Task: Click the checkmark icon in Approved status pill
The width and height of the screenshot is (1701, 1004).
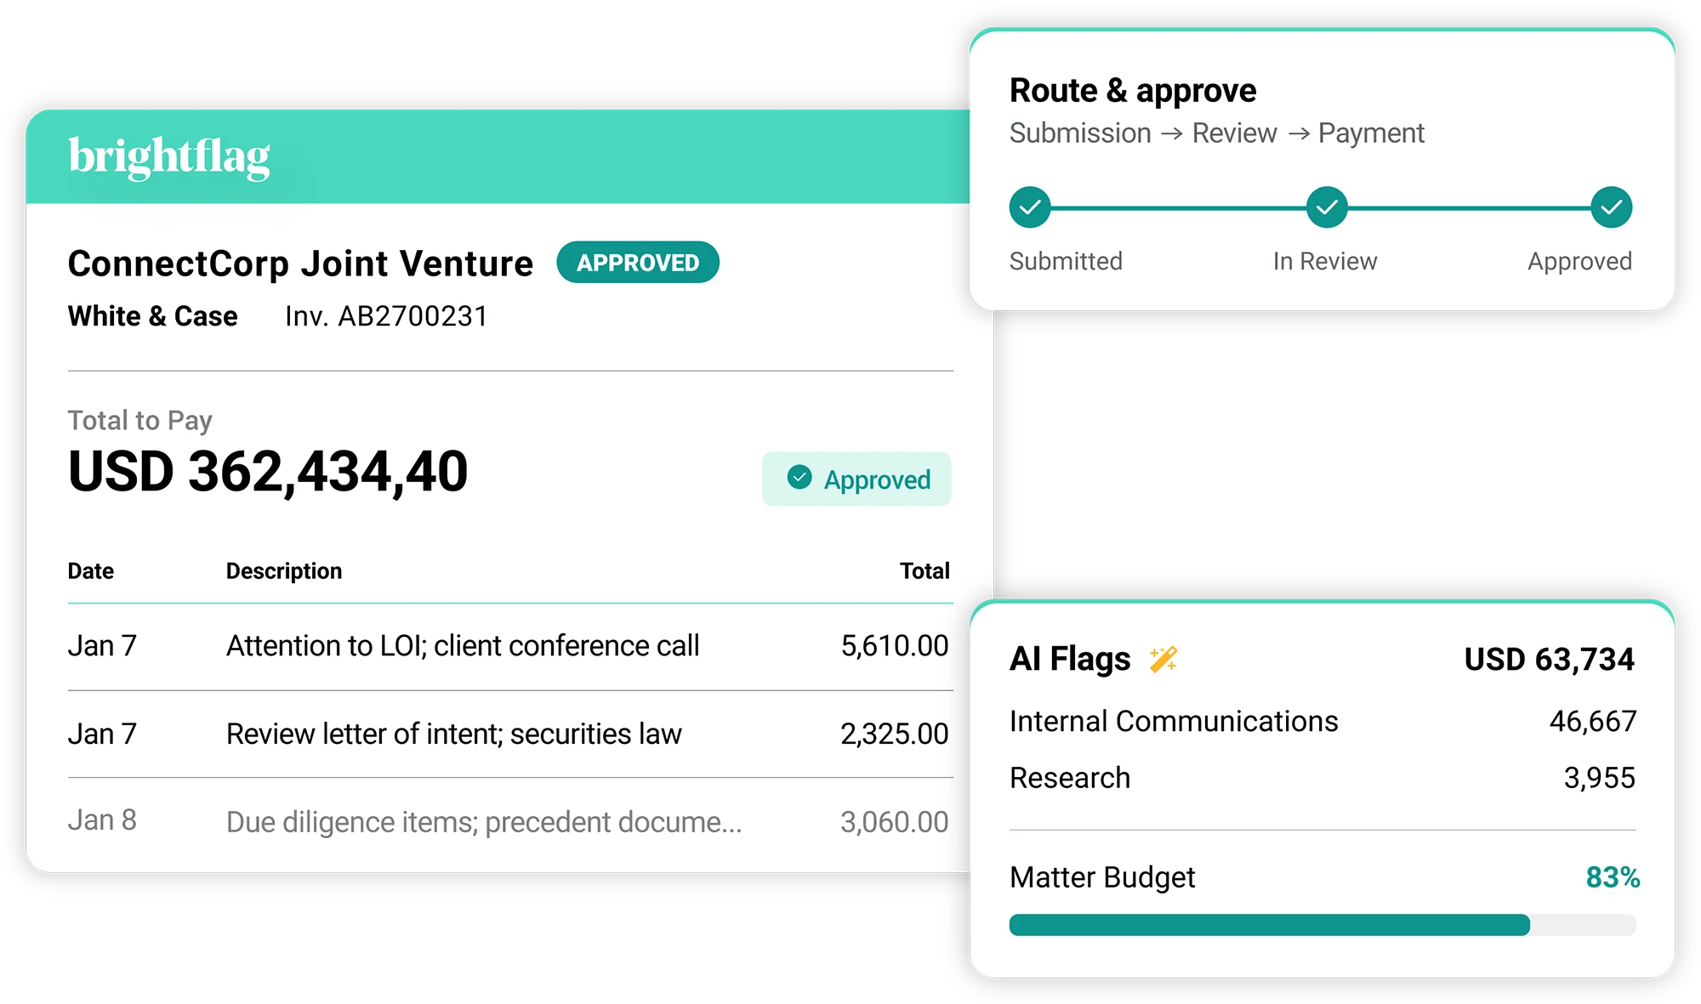Action: pos(799,478)
